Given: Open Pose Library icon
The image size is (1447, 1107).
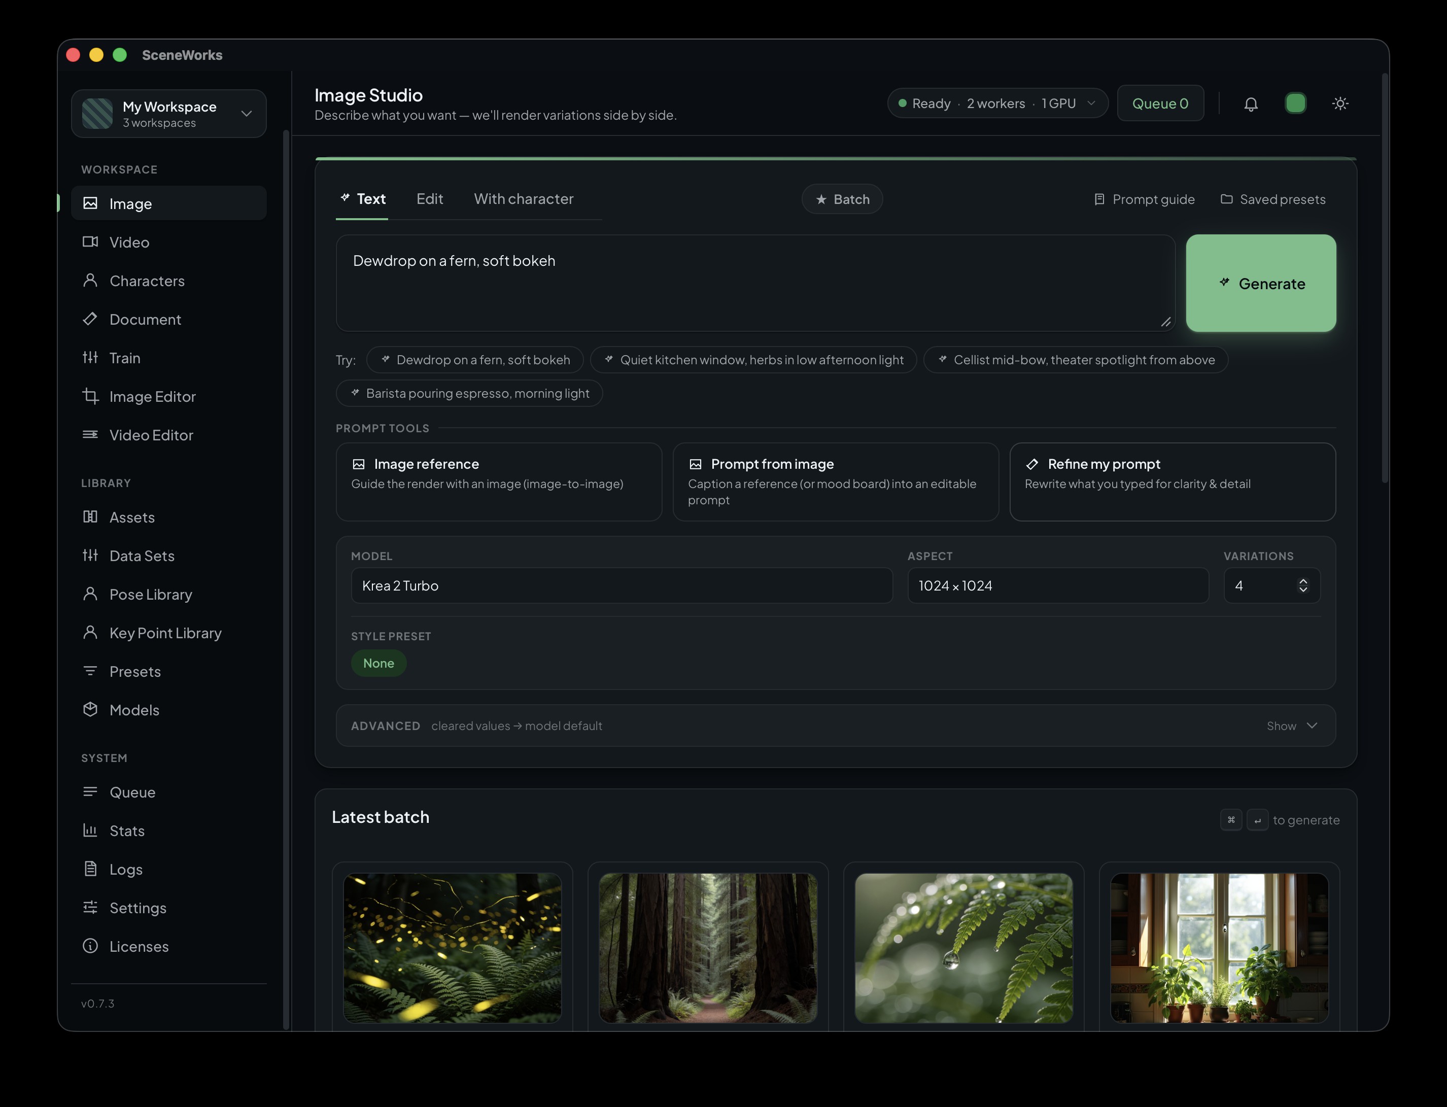Looking at the screenshot, I should (90, 595).
